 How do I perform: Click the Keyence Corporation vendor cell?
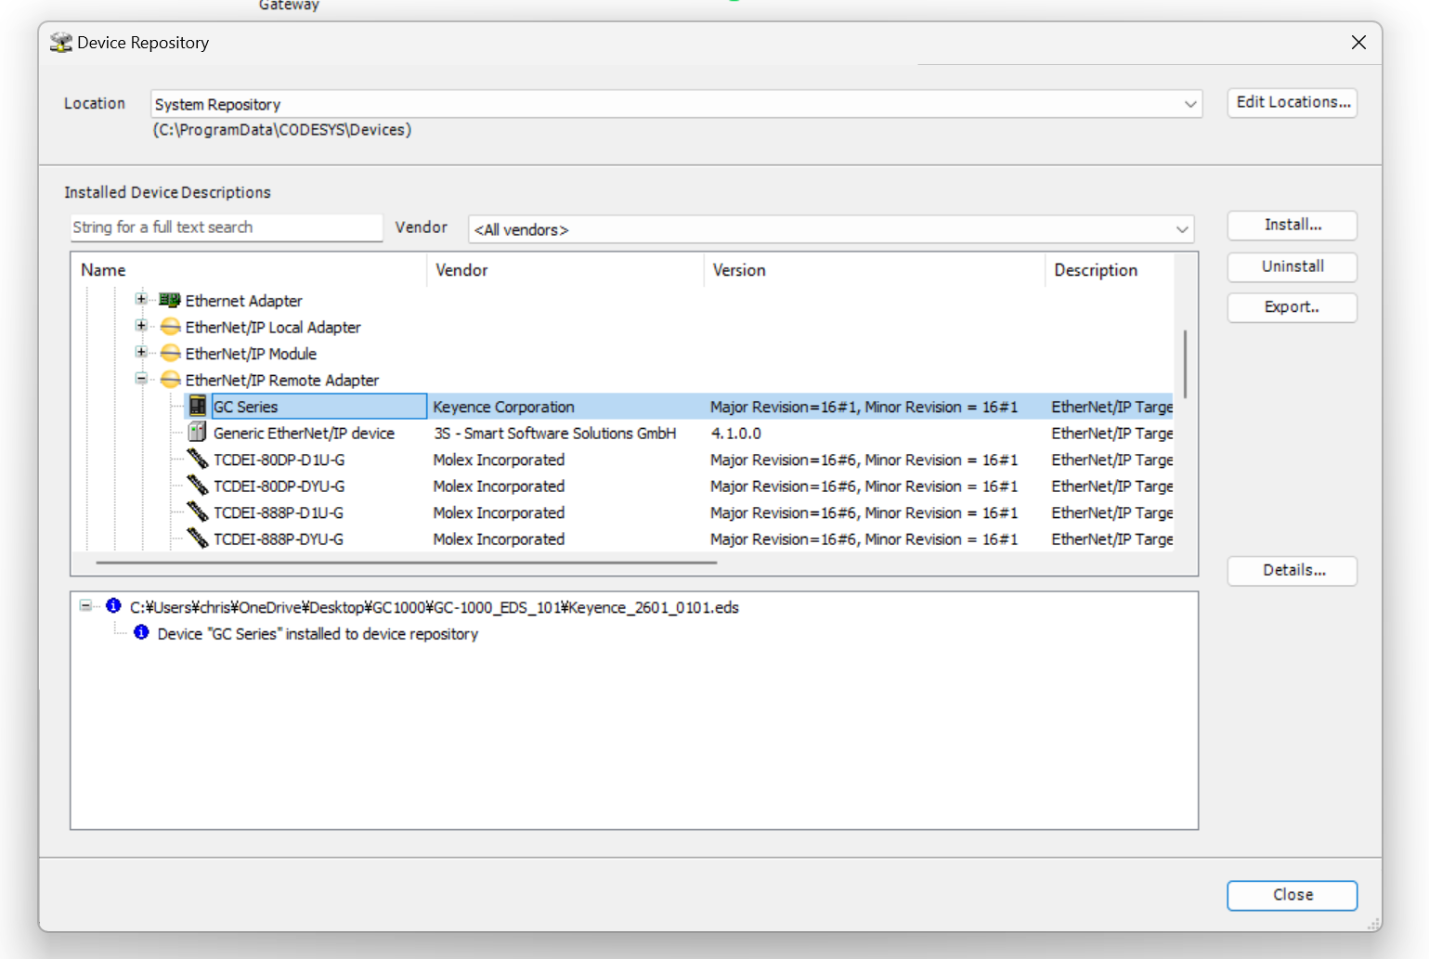click(503, 407)
